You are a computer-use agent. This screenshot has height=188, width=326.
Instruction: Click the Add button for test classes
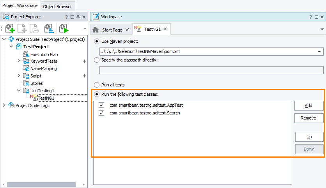(308, 105)
